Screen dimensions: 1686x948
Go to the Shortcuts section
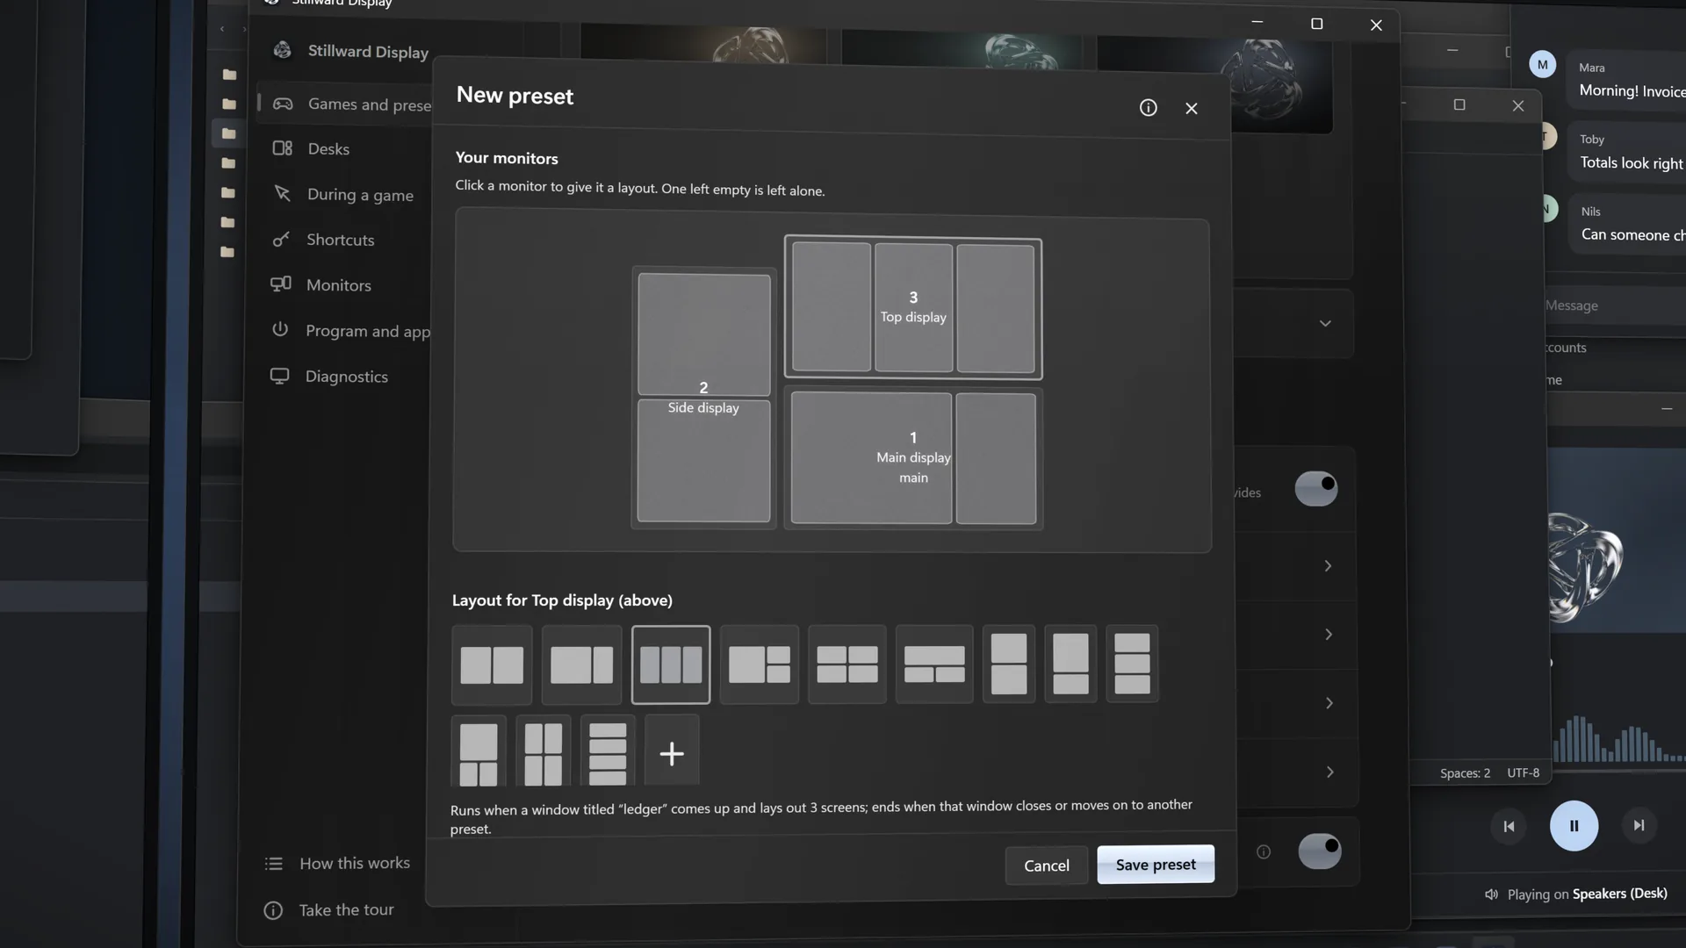click(x=340, y=240)
